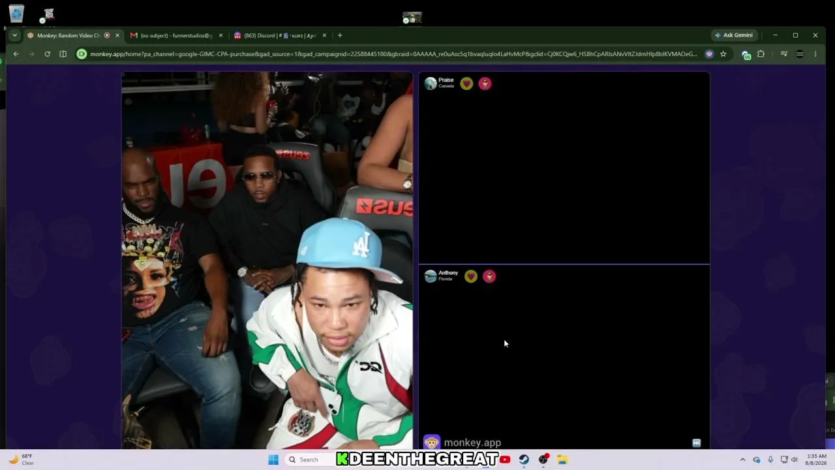Click the Praise username label
The image size is (835, 470).
446,80
